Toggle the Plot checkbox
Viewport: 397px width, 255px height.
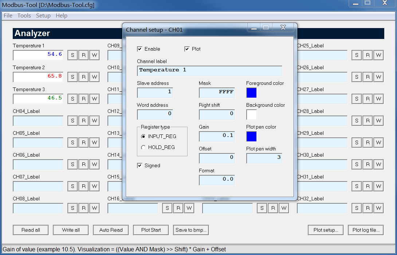(x=187, y=49)
